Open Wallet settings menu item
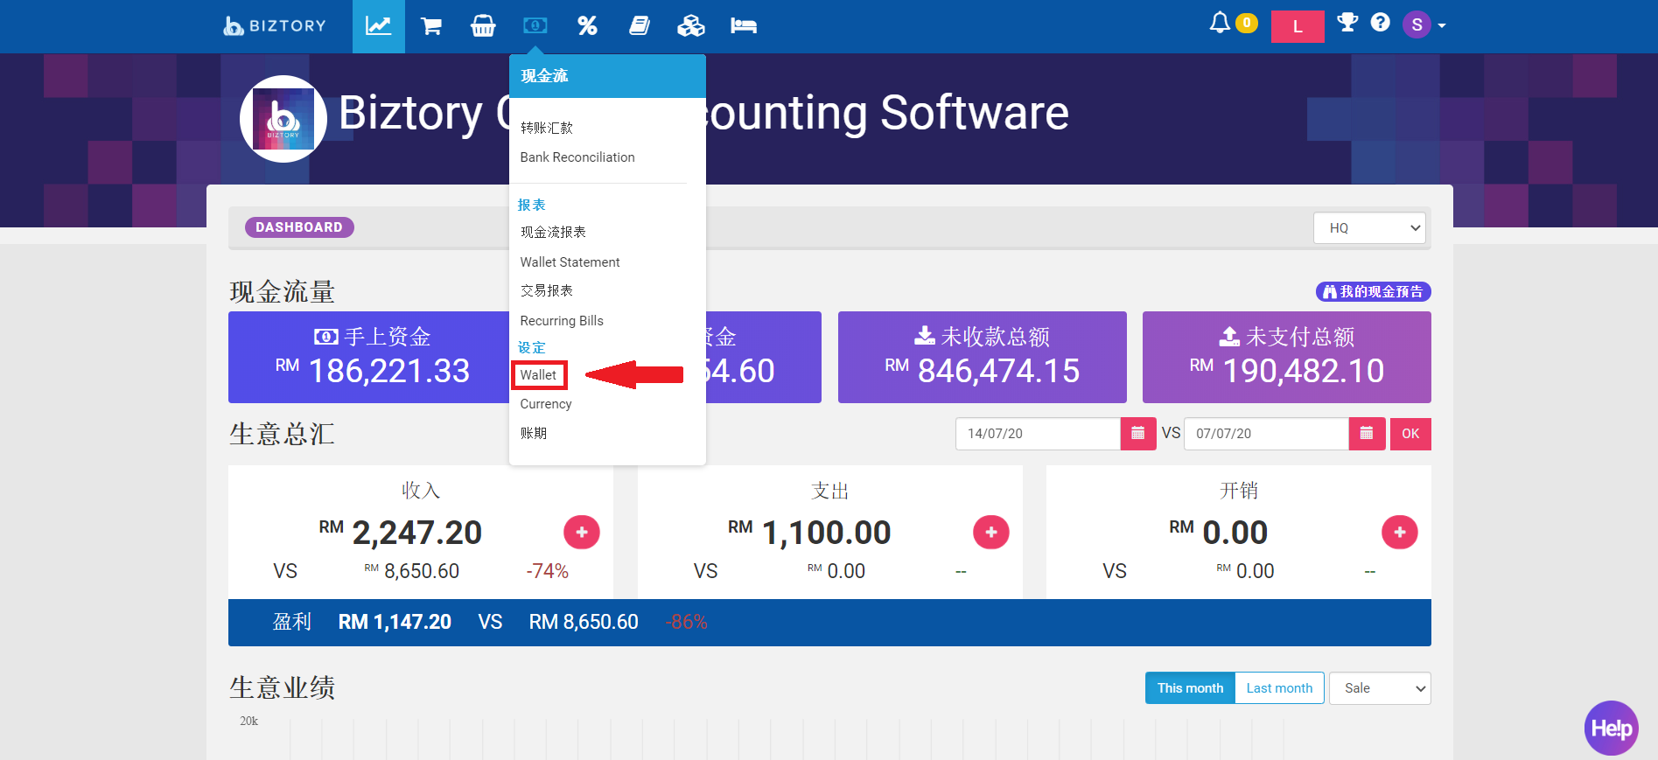 coord(538,375)
